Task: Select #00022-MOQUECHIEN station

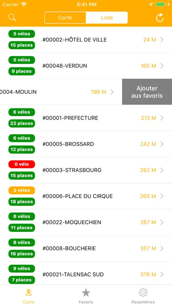Action: [x=86, y=222]
